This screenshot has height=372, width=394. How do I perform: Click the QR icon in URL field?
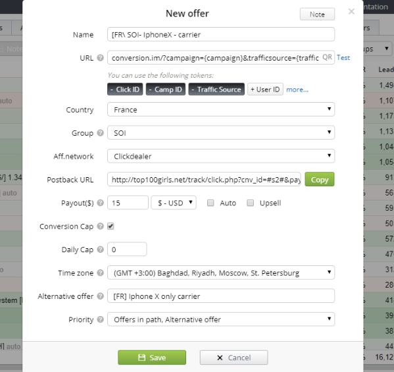(x=327, y=57)
